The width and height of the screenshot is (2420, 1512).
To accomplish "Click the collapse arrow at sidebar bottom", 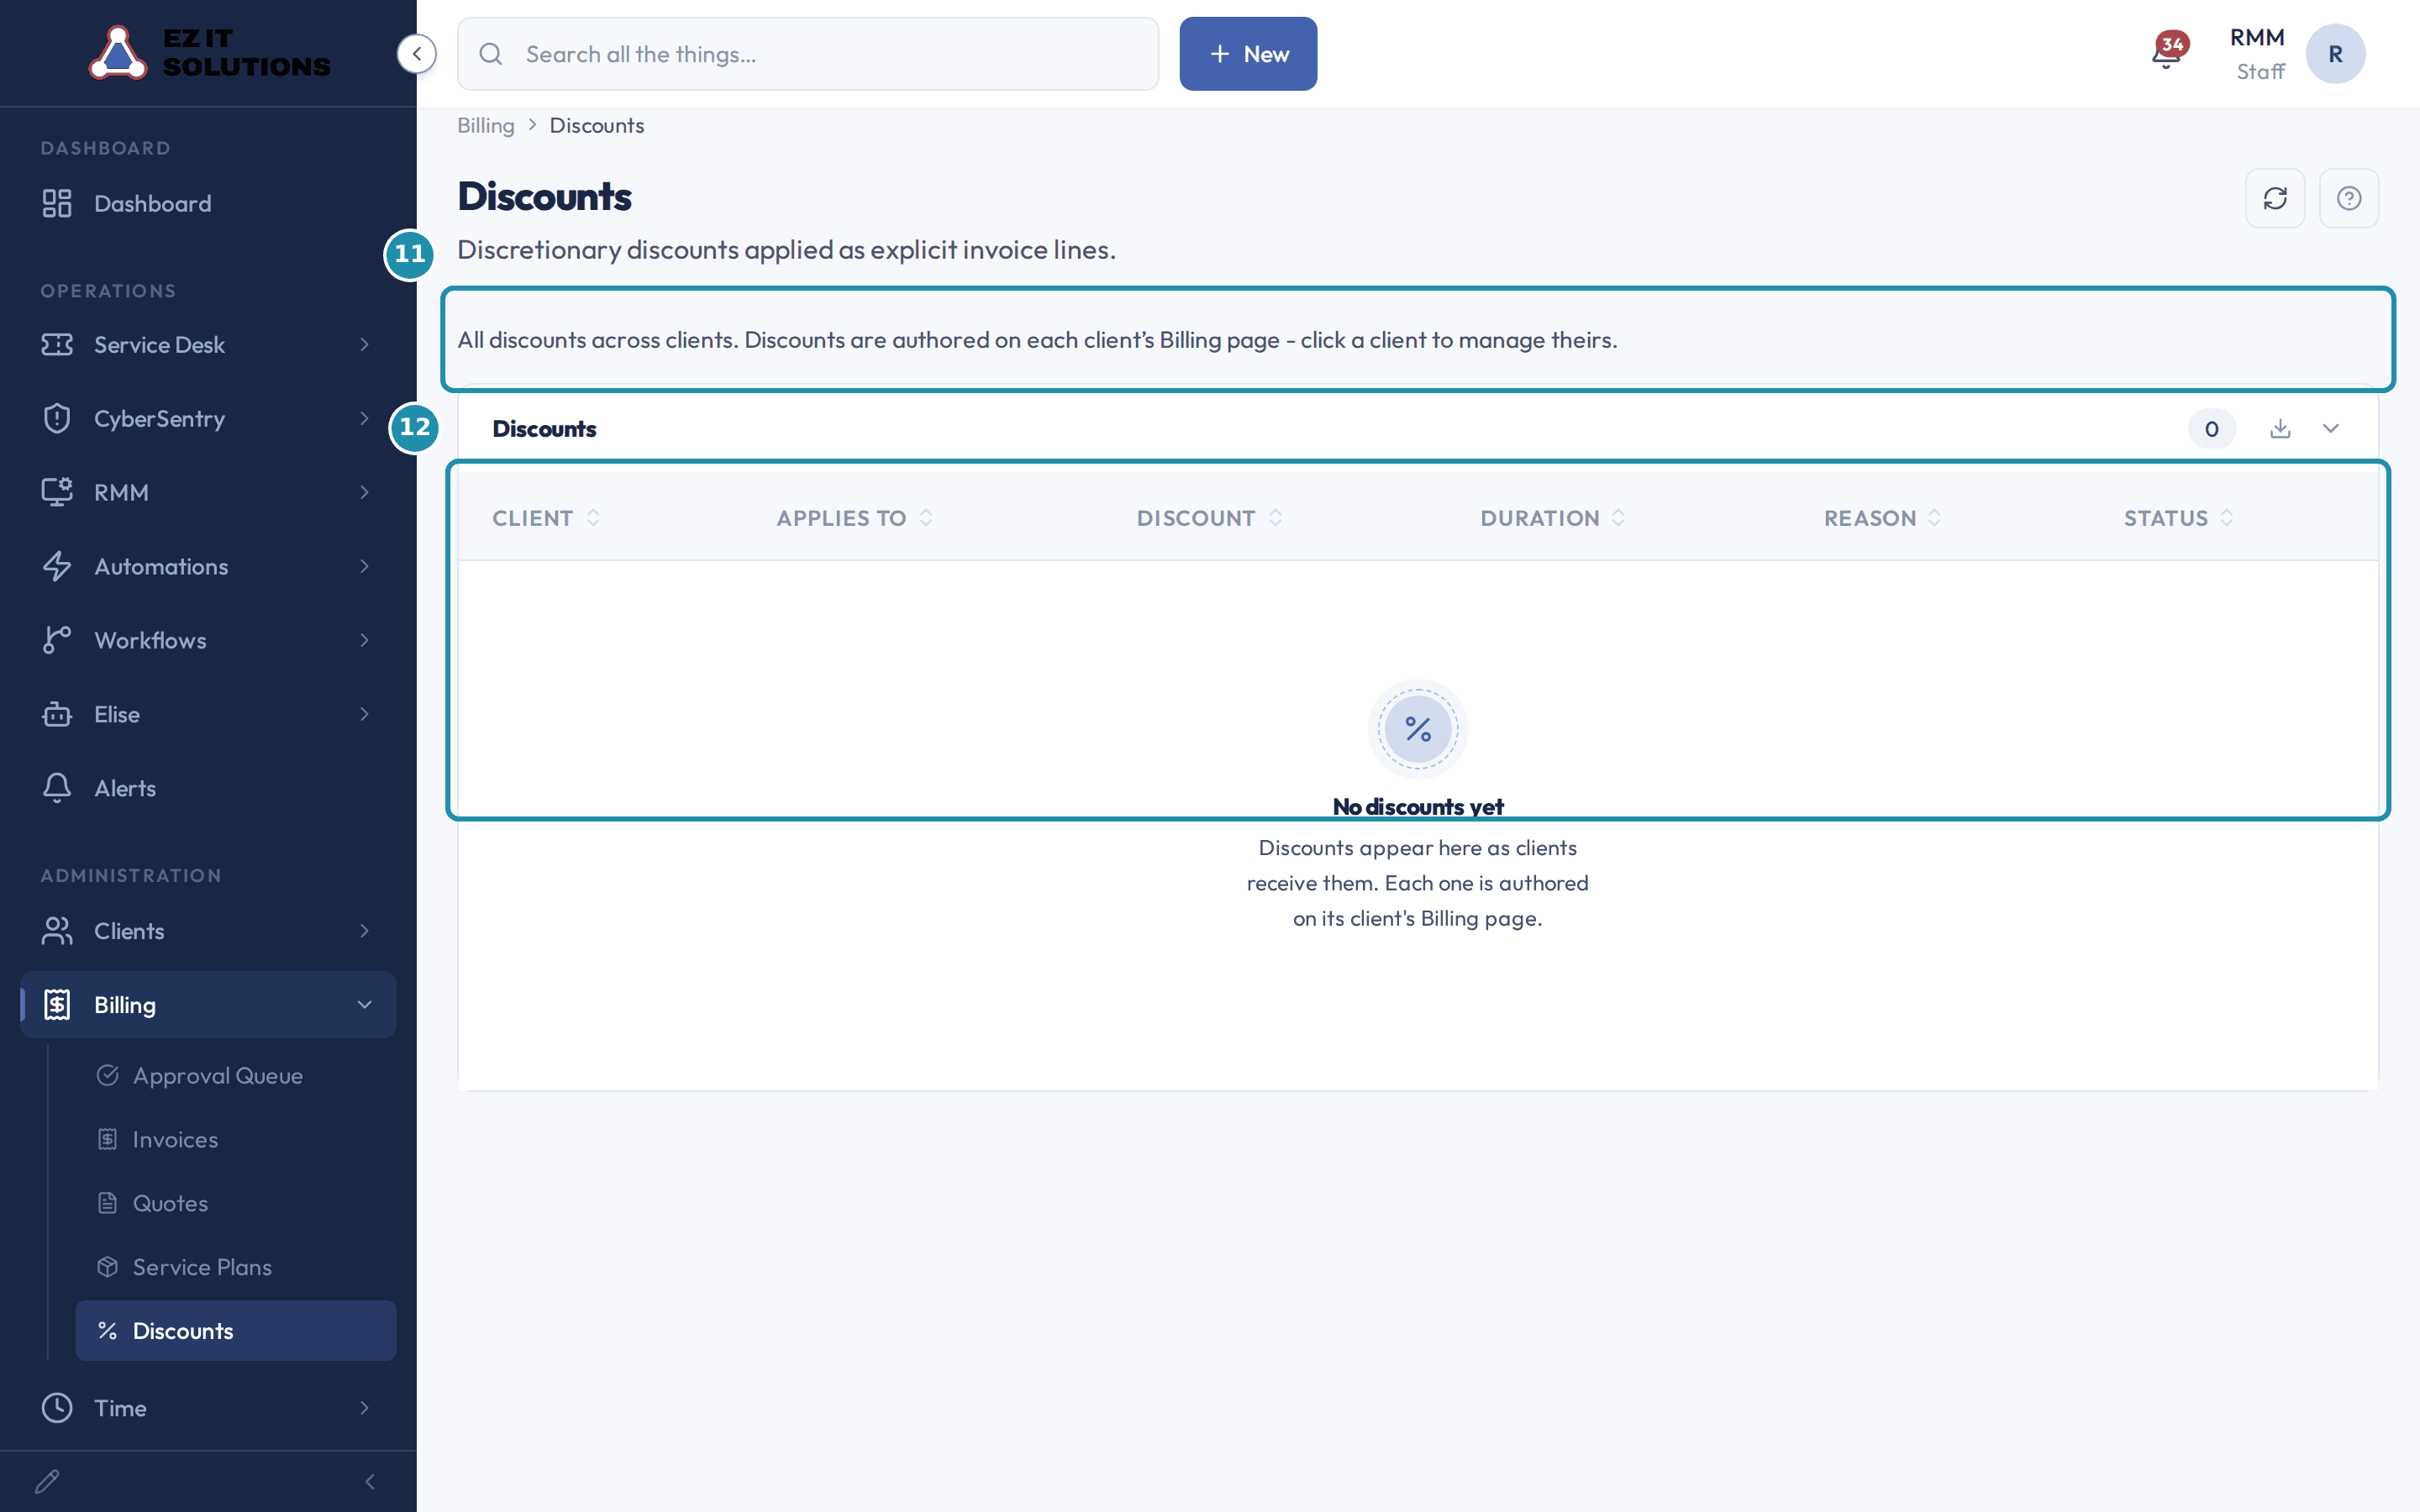I will (370, 1481).
